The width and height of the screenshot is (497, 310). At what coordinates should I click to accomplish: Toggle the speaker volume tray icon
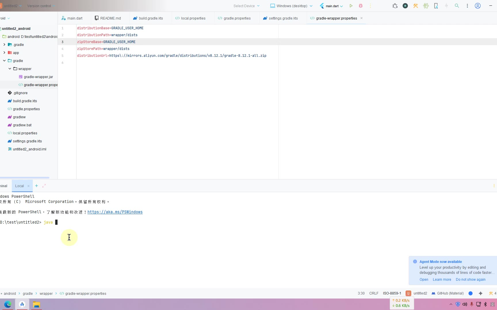click(x=465, y=304)
